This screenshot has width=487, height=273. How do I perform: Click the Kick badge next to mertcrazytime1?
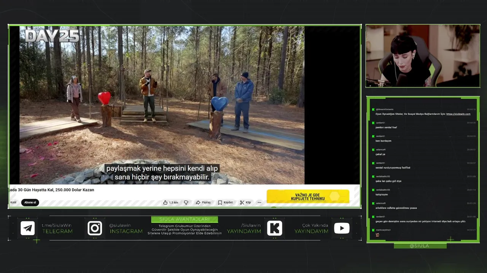[373, 230]
